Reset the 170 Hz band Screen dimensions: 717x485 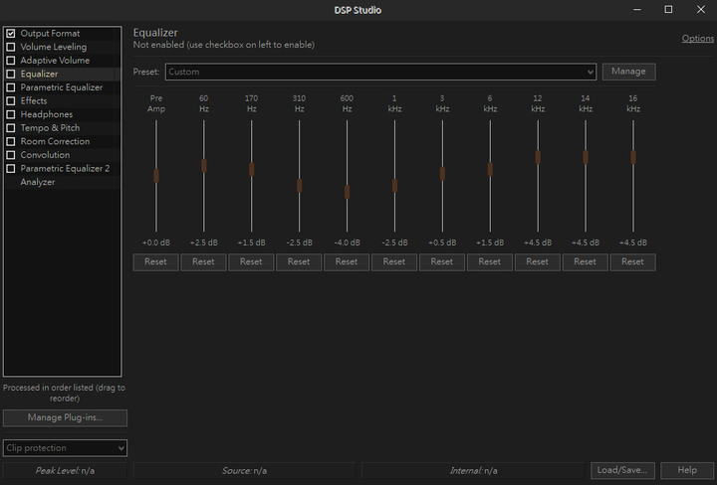[251, 262]
